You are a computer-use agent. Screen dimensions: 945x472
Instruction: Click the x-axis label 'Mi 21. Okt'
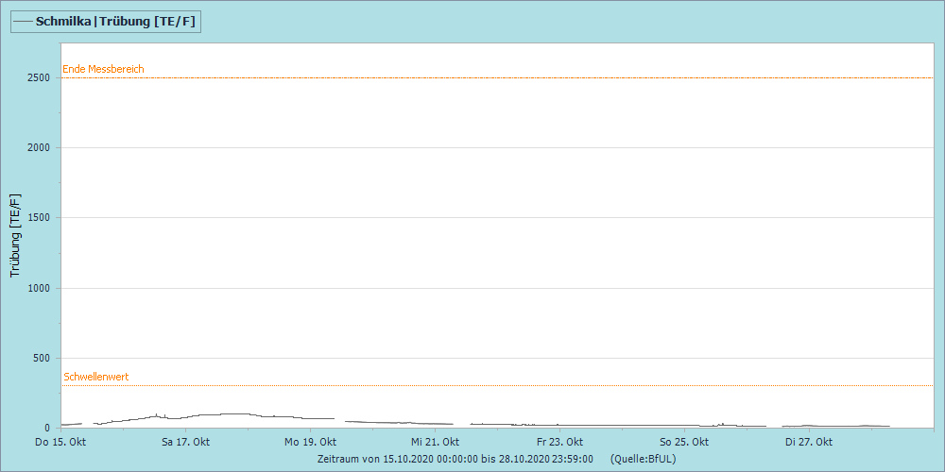tap(435, 442)
